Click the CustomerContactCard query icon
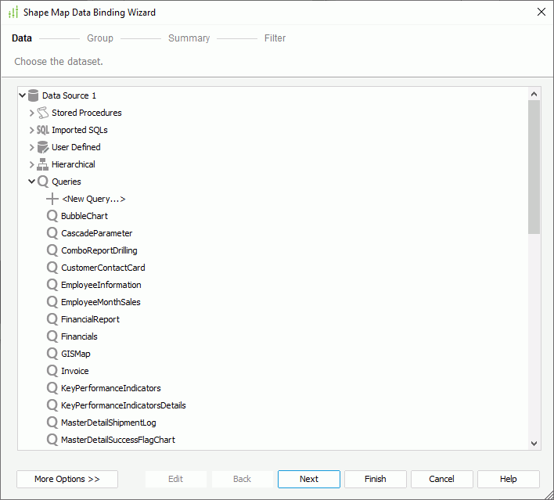This screenshot has width=554, height=500. [x=52, y=268]
